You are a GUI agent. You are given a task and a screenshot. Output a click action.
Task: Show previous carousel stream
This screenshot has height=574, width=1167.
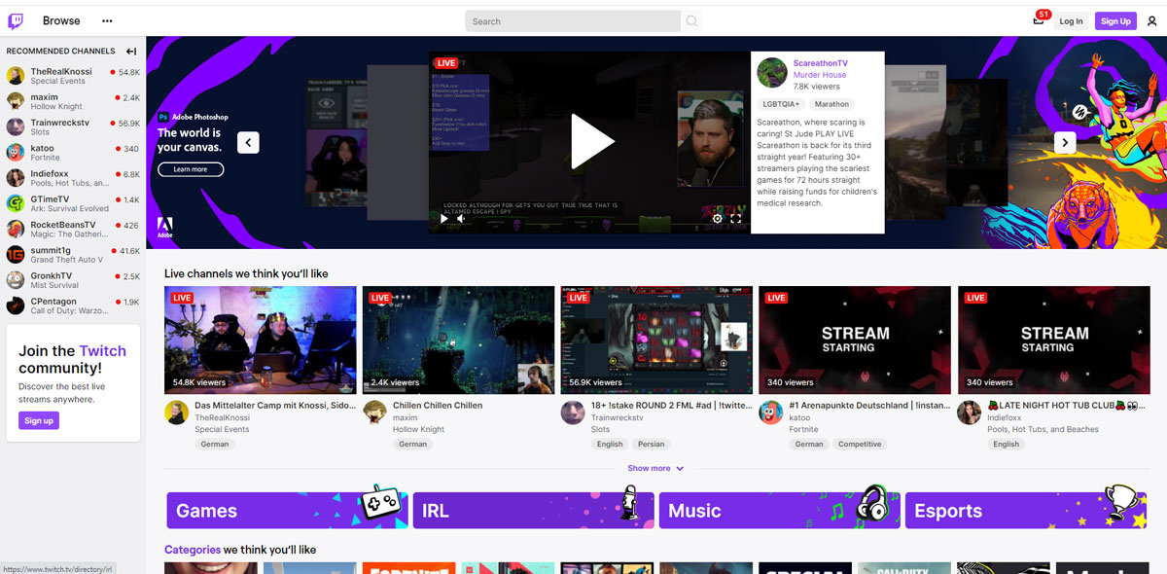248,142
